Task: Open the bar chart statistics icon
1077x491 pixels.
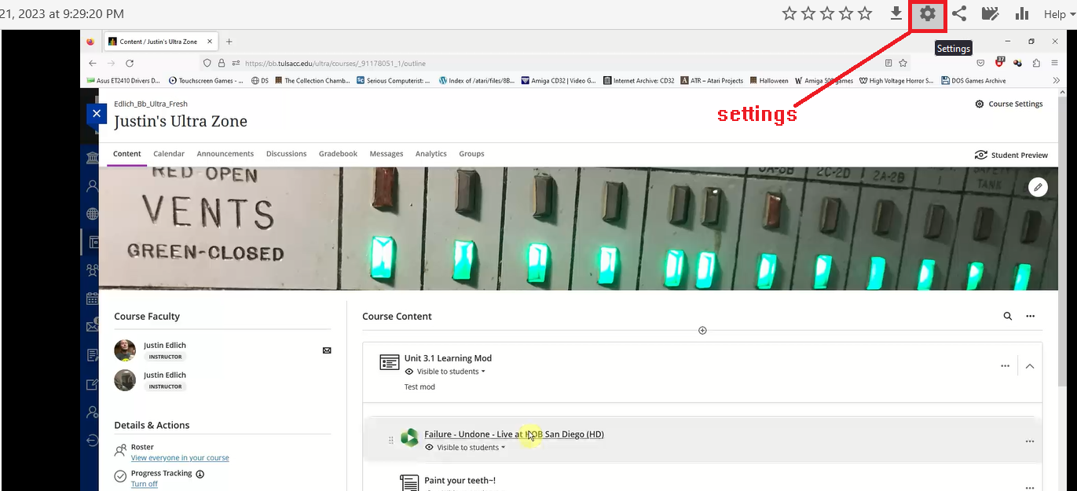Action: [x=1022, y=13]
